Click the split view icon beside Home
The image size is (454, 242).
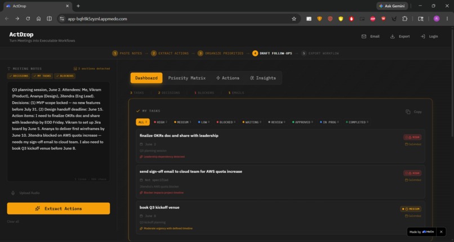point(49,19)
